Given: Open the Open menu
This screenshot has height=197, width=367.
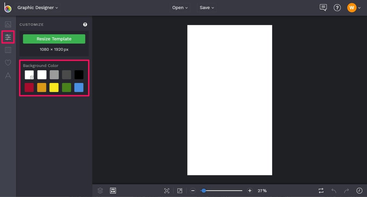Looking at the screenshot, I should [x=180, y=8].
